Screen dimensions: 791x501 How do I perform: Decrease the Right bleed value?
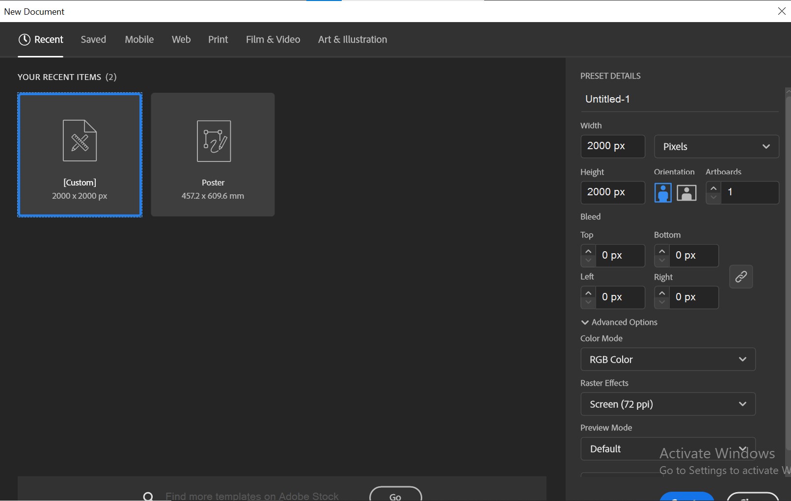(x=662, y=302)
